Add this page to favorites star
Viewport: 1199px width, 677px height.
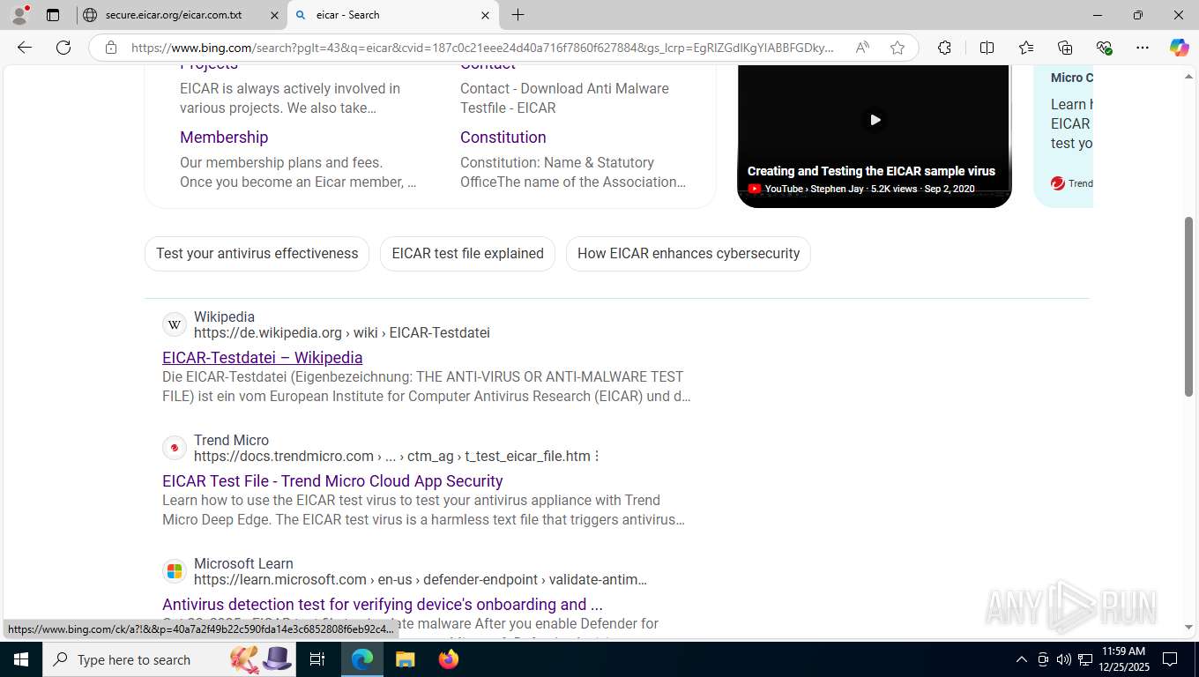pyautogui.click(x=897, y=48)
